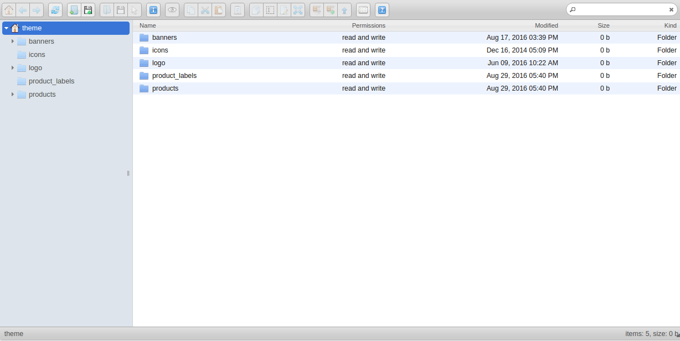Click the magnifier icon in search box
The height and width of the screenshot is (341, 680).
click(x=573, y=9)
